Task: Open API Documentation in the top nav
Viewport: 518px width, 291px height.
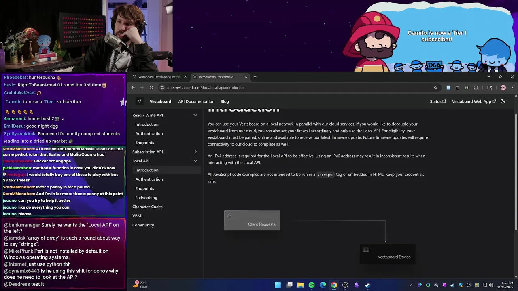Action: click(196, 101)
